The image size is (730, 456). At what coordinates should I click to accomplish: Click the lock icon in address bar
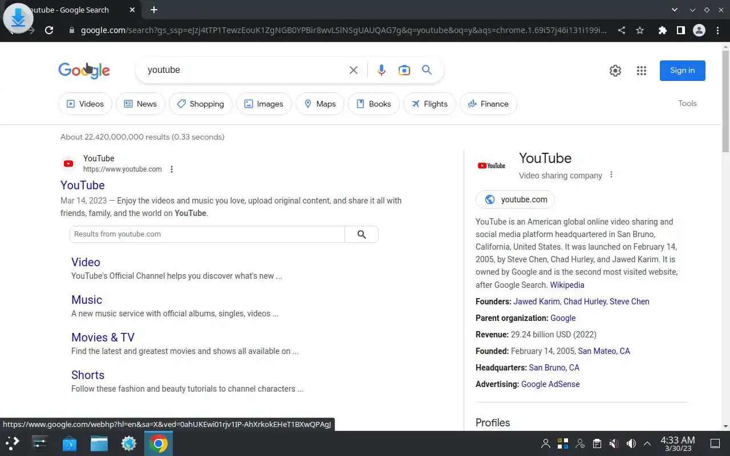click(x=72, y=30)
